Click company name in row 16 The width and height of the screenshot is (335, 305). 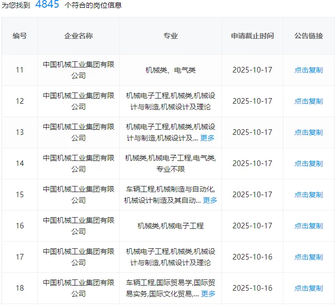[79, 226]
